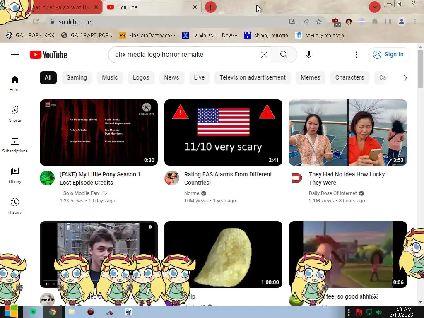Open the cruise ship hair video thumbnail

348,132
